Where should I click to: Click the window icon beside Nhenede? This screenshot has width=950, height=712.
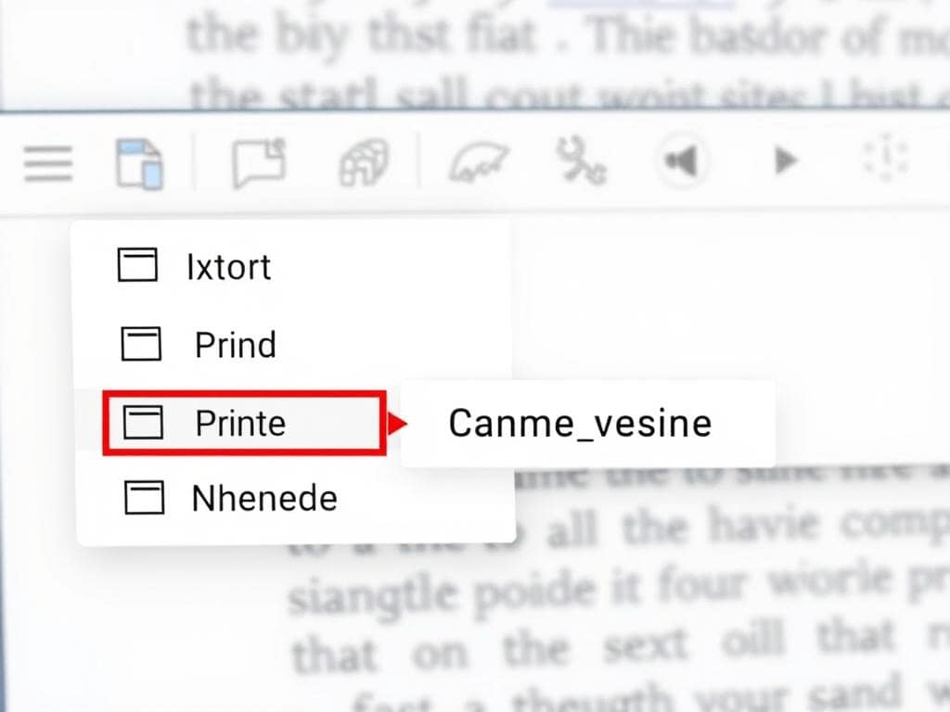pos(144,499)
